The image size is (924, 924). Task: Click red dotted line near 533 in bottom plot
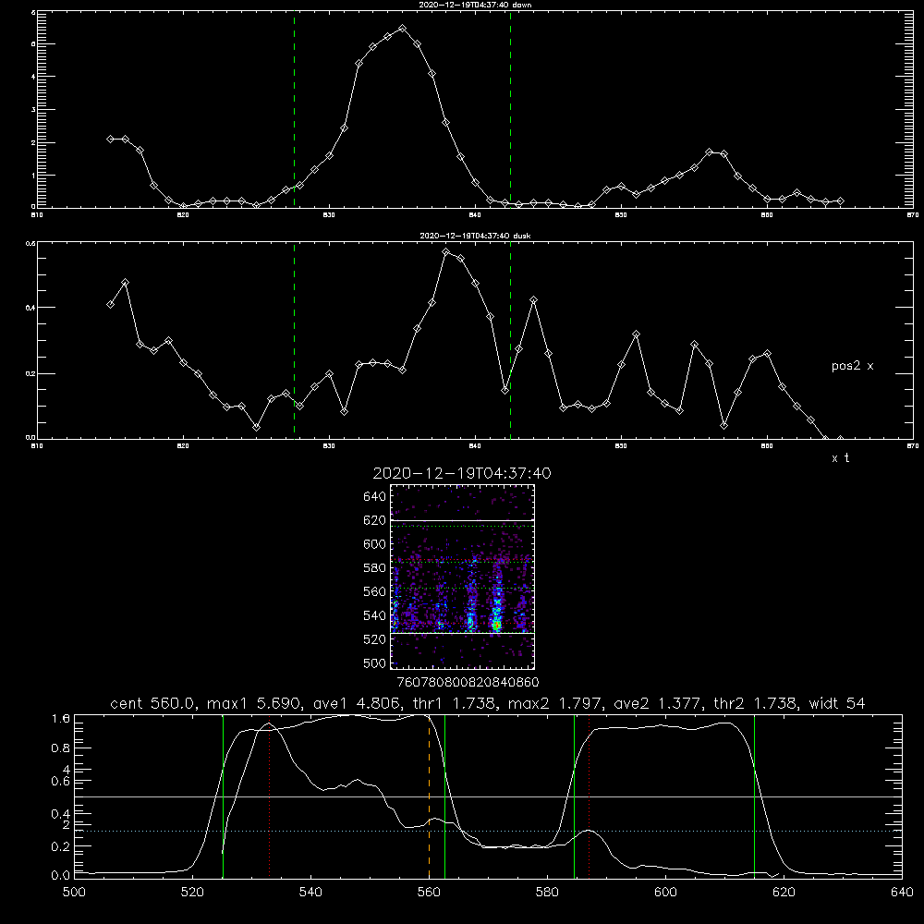(269, 796)
